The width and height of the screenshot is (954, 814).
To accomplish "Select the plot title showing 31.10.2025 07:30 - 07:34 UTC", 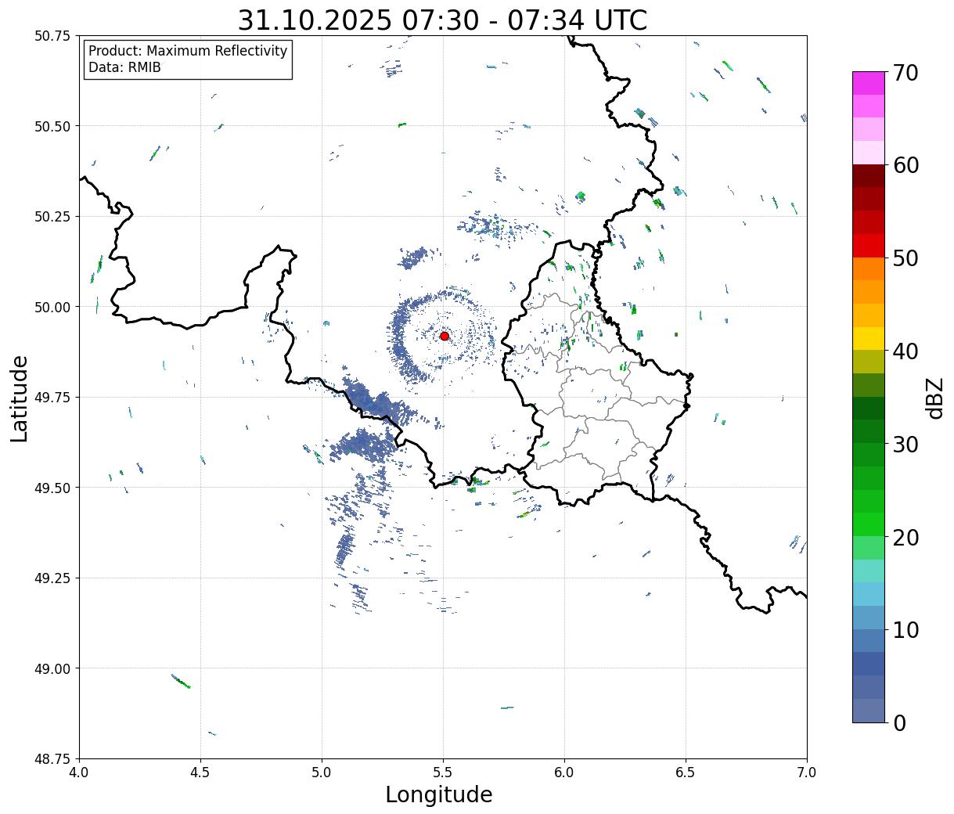I will tap(442, 20).
